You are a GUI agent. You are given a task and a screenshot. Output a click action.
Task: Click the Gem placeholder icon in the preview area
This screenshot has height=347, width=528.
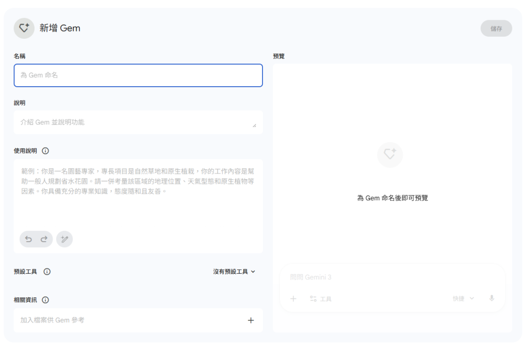point(390,154)
